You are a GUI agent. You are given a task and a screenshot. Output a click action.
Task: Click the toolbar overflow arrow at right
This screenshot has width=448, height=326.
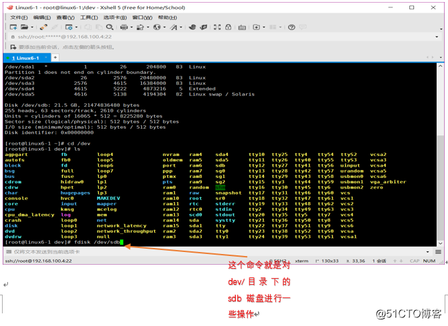click(x=441, y=29)
